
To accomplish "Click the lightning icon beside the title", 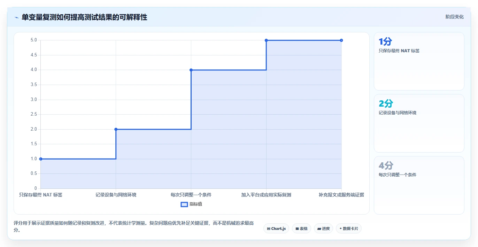I will tap(16, 17).
